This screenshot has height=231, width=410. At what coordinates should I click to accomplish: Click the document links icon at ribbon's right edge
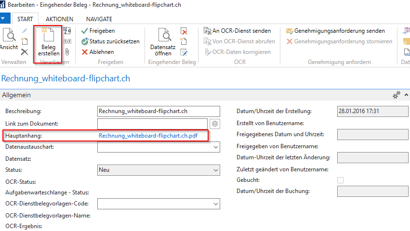(407, 52)
